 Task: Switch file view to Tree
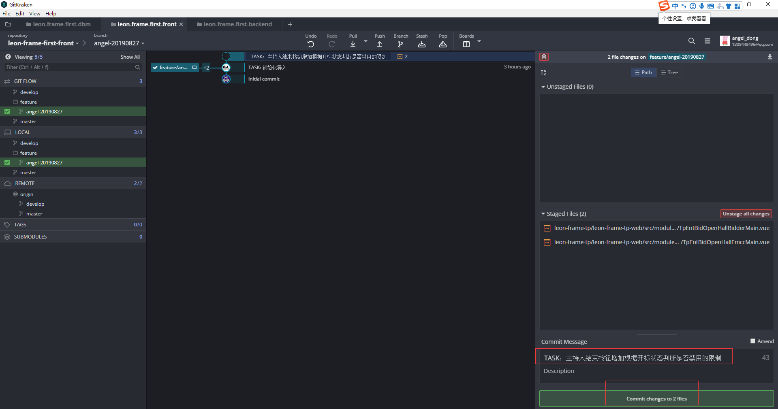(669, 72)
